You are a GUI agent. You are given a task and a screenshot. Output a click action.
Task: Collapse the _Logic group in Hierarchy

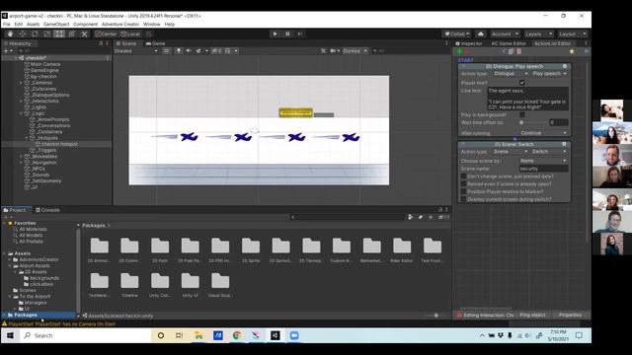pyautogui.click(x=21, y=113)
